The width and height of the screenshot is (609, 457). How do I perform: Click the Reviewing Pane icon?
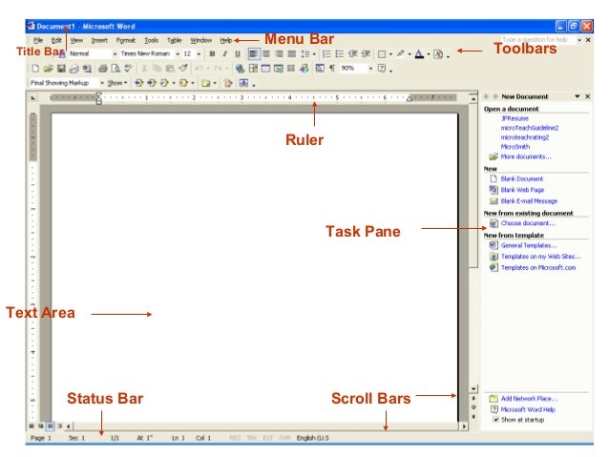coord(243,83)
